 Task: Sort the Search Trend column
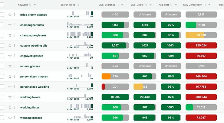click(78, 5)
